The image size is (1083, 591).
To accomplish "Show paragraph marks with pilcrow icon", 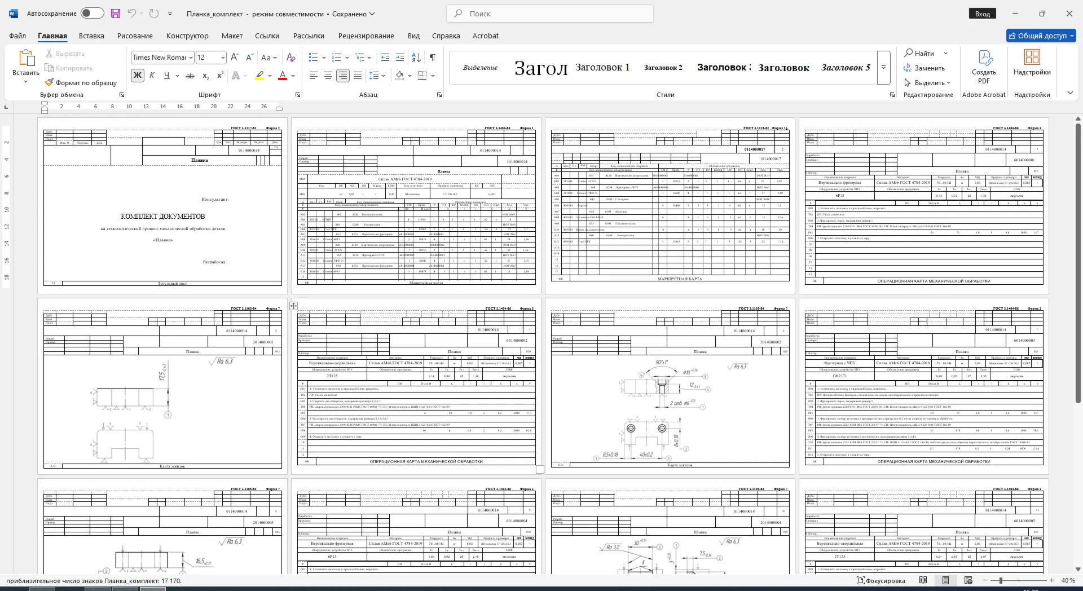I will (x=433, y=58).
